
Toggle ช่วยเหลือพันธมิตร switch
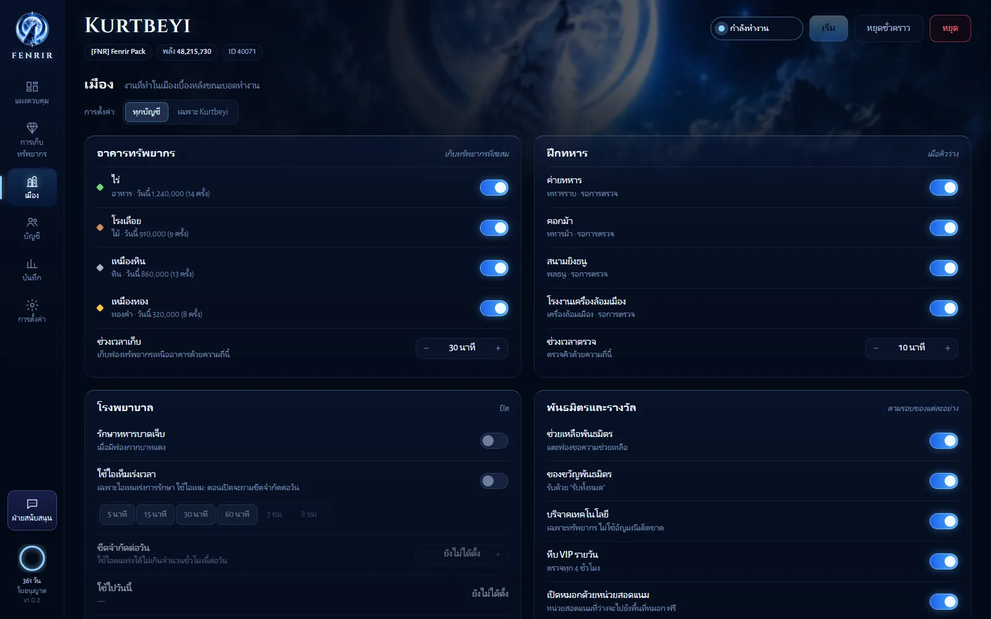tap(944, 441)
